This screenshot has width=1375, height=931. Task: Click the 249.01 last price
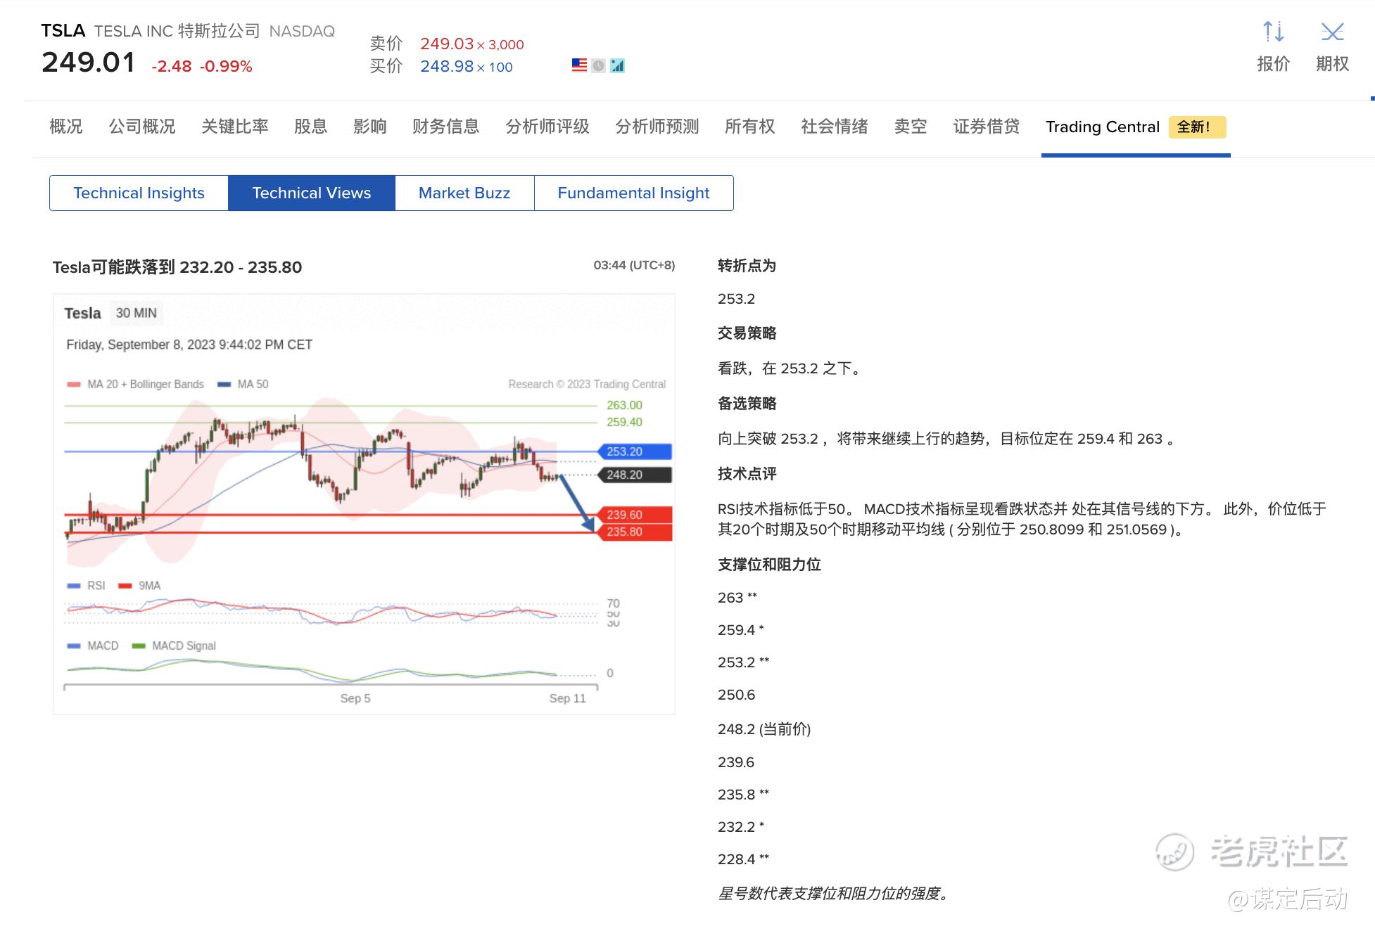click(x=88, y=63)
